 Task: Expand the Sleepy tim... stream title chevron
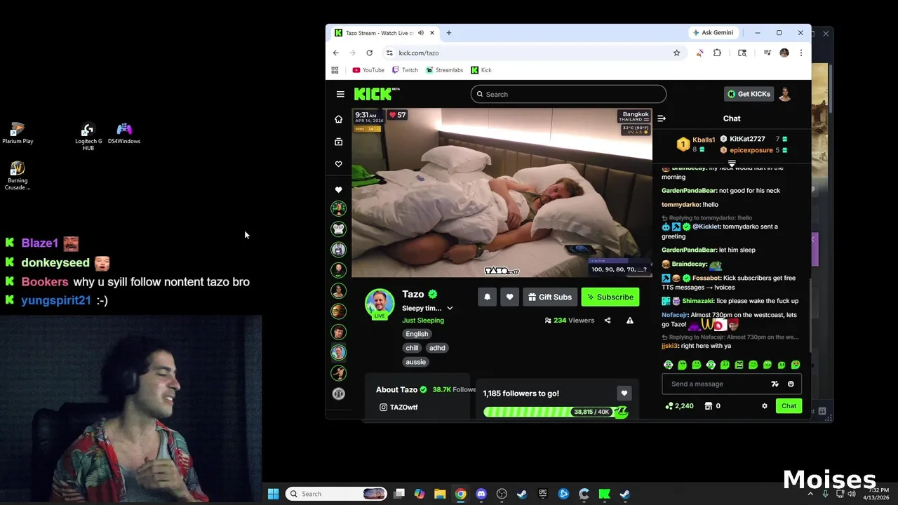pos(450,308)
